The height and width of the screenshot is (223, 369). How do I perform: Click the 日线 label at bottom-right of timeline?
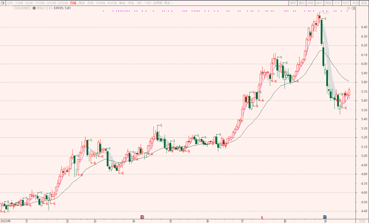pyautogui.click(x=362, y=221)
